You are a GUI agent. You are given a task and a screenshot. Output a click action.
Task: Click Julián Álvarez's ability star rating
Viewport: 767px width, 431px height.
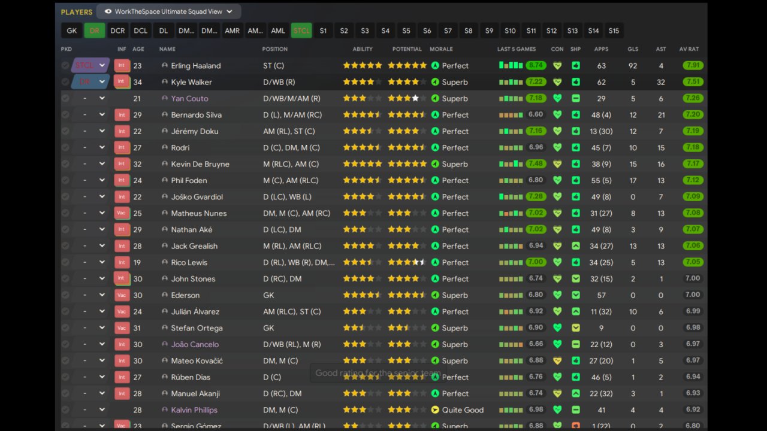coord(363,311)
